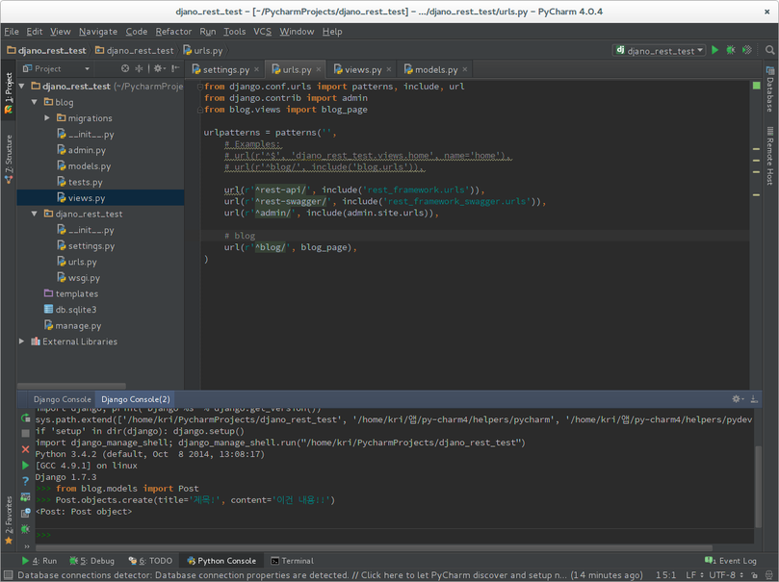The width and height of the screenshot is (779, 582).
Task: Open the console history browser icon
Action: pyautogui.click(x=25, y=513)
